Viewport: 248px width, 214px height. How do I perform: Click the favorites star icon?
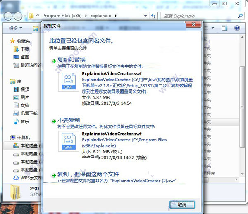[x=12, y=41]
